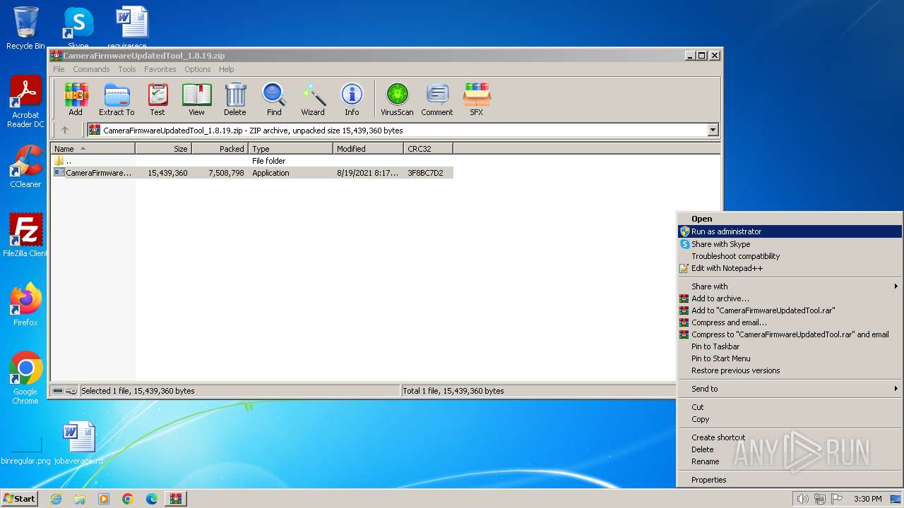Viewport: 904px width, 508px height.
Task: Select Troubleshoot compatibility
Action: (790, 256)
